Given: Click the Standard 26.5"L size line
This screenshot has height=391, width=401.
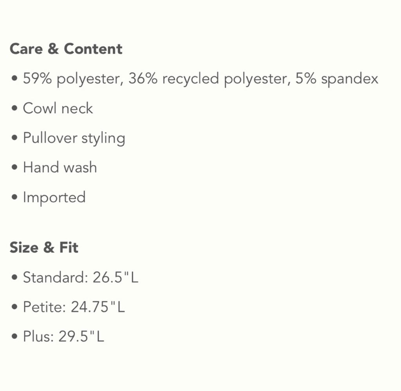Looking at the screenshot, I should [81, 277].
